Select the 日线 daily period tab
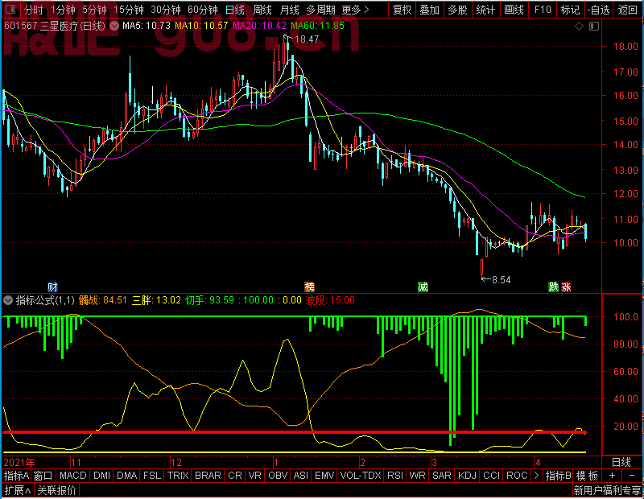Screen dimensions: 644x499 click(235, 10)
